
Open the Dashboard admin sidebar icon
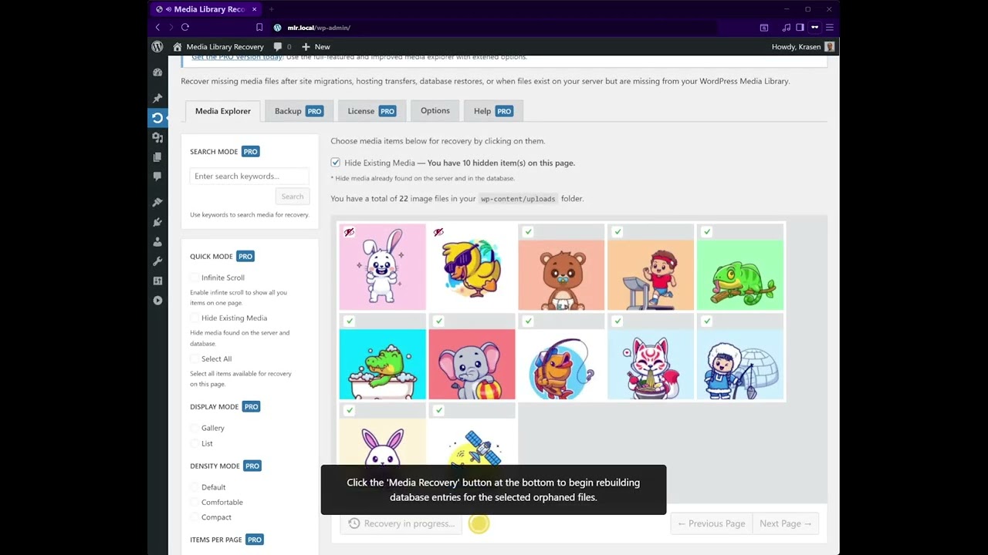tap(157, 72)
